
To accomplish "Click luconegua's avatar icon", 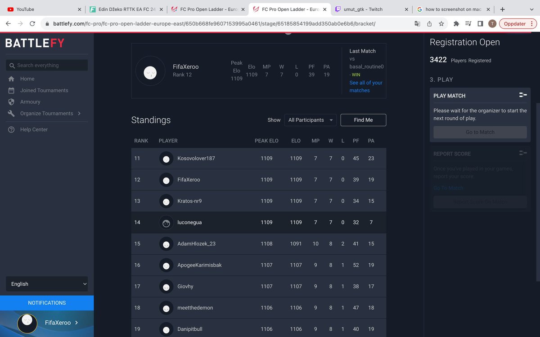I will pos(166,222).
